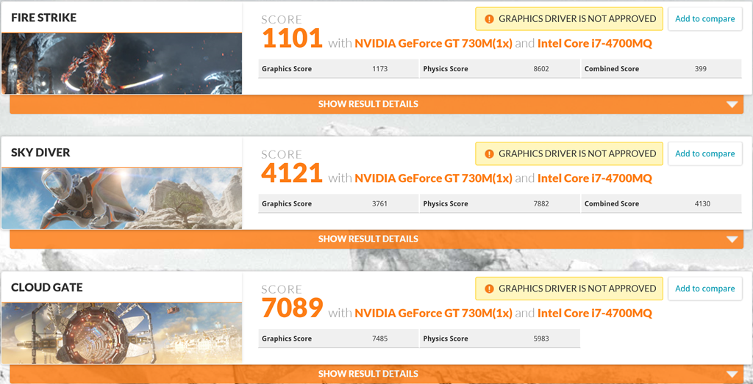Screen dimensions: 753x384
Task: Click Sky Diver 'Show Result Details' text
Action: coord(368,239)
